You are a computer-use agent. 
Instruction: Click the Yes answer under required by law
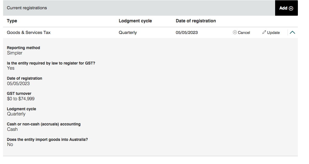pos(11,68)
